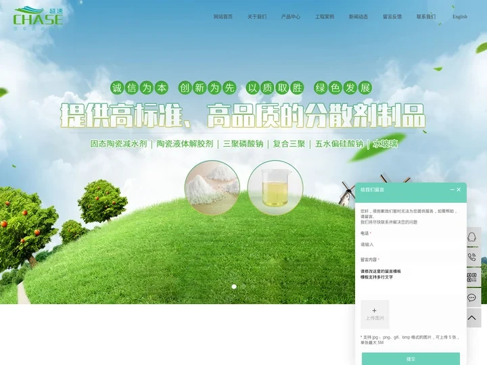Click the phone call icon in sidebar

click(x=472, y=257)
